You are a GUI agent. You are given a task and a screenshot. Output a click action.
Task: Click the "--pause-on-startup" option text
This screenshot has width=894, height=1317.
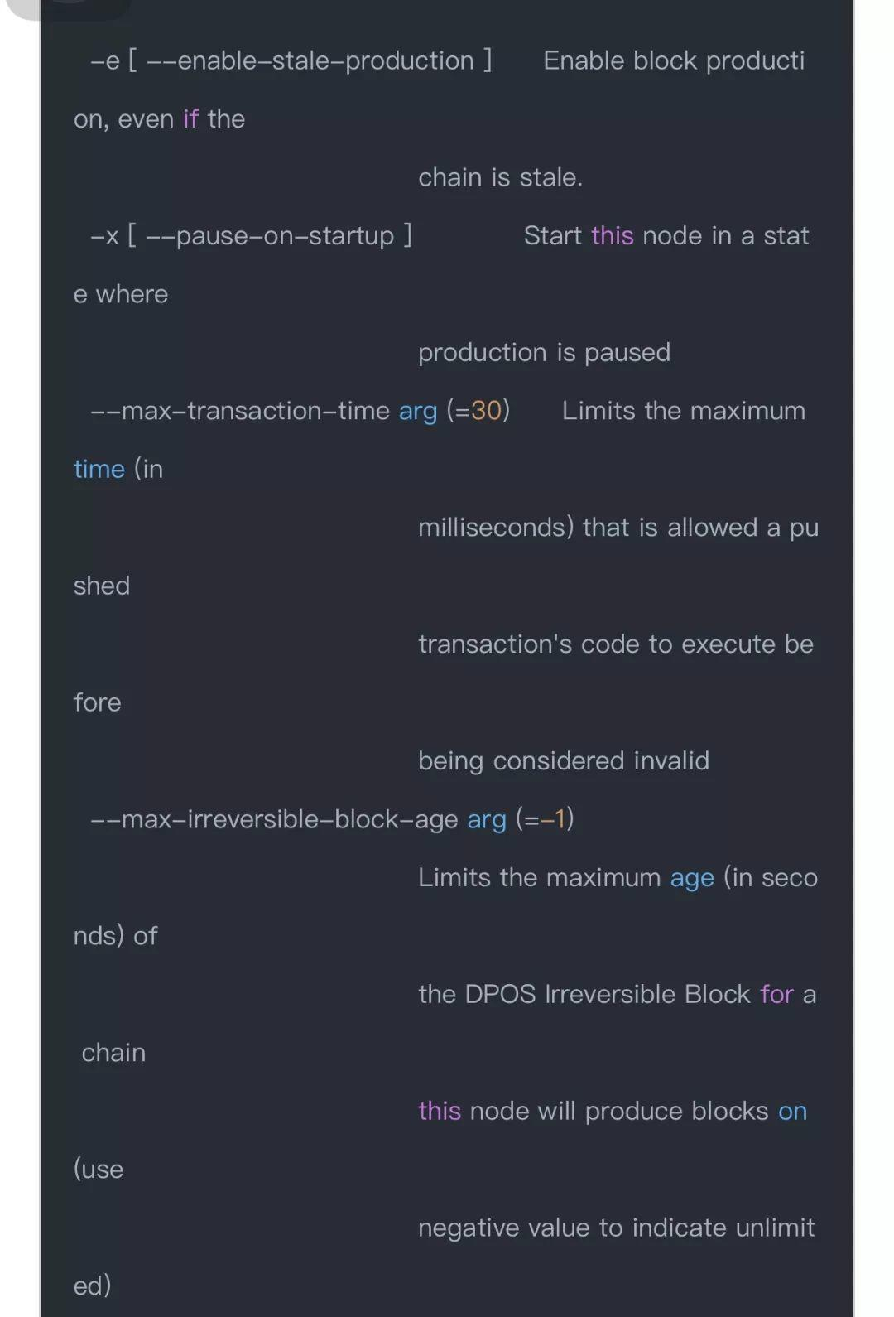(270, 236)
